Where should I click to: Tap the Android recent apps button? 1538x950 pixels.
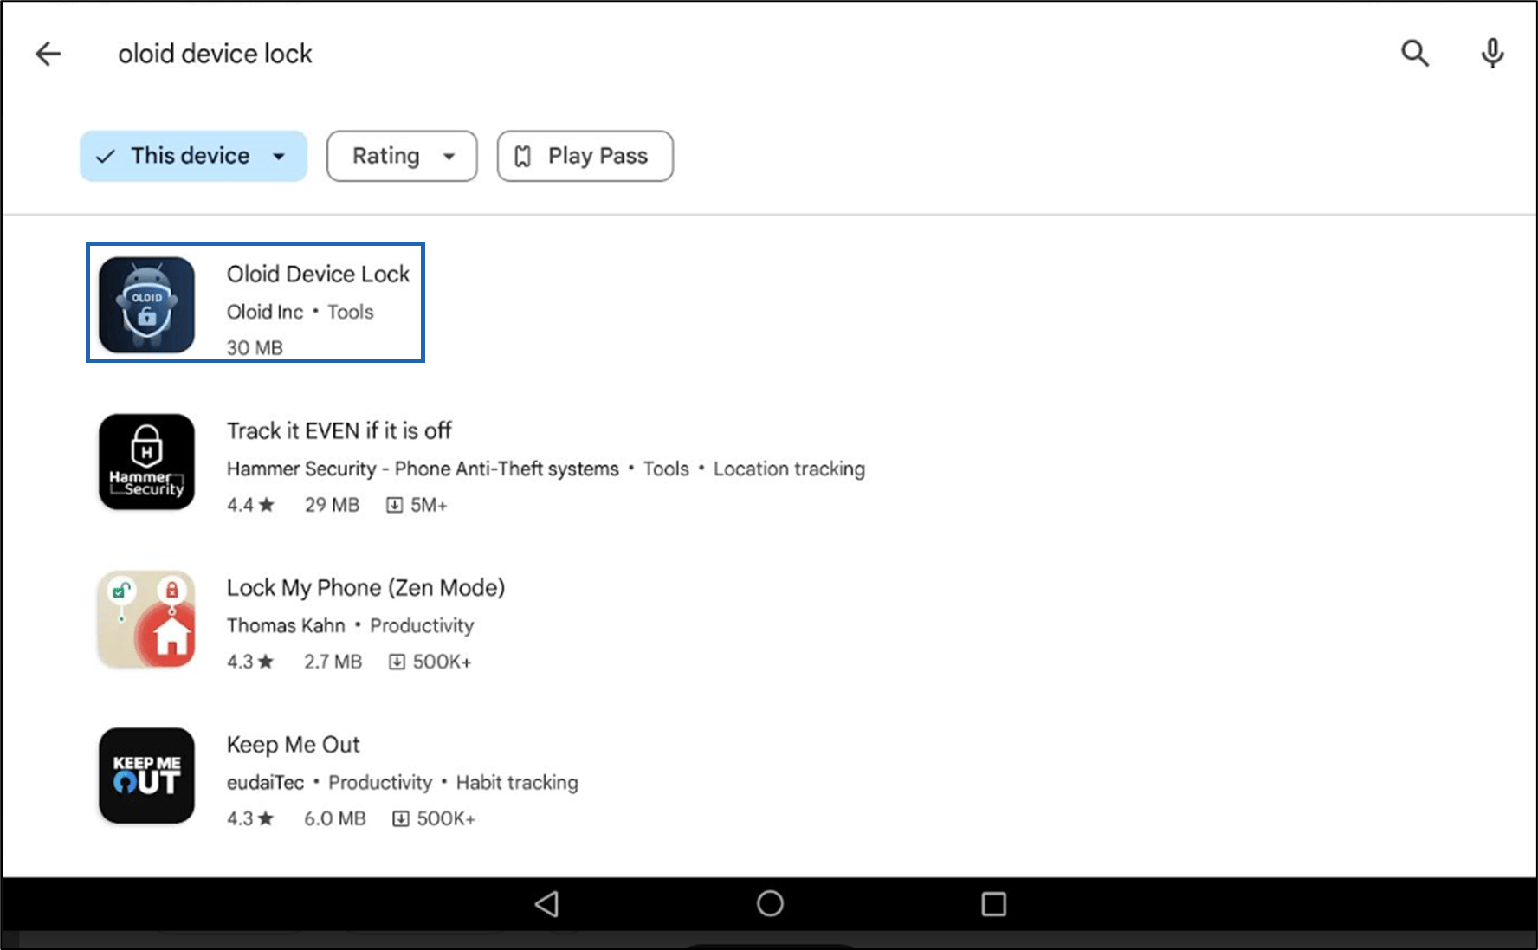pos(993,904)
